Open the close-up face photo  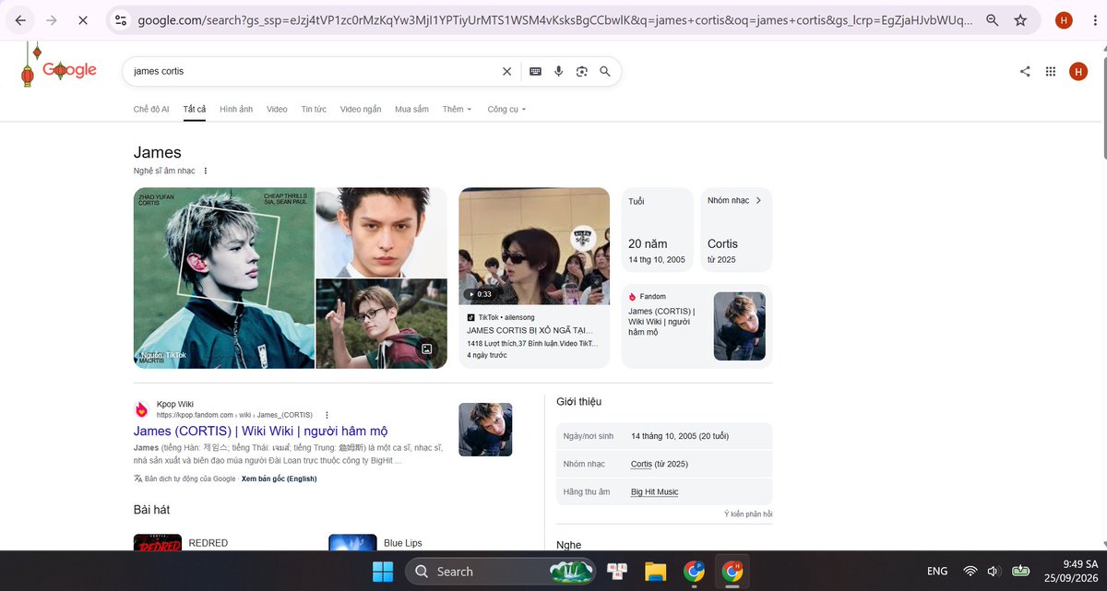[381, 231]
